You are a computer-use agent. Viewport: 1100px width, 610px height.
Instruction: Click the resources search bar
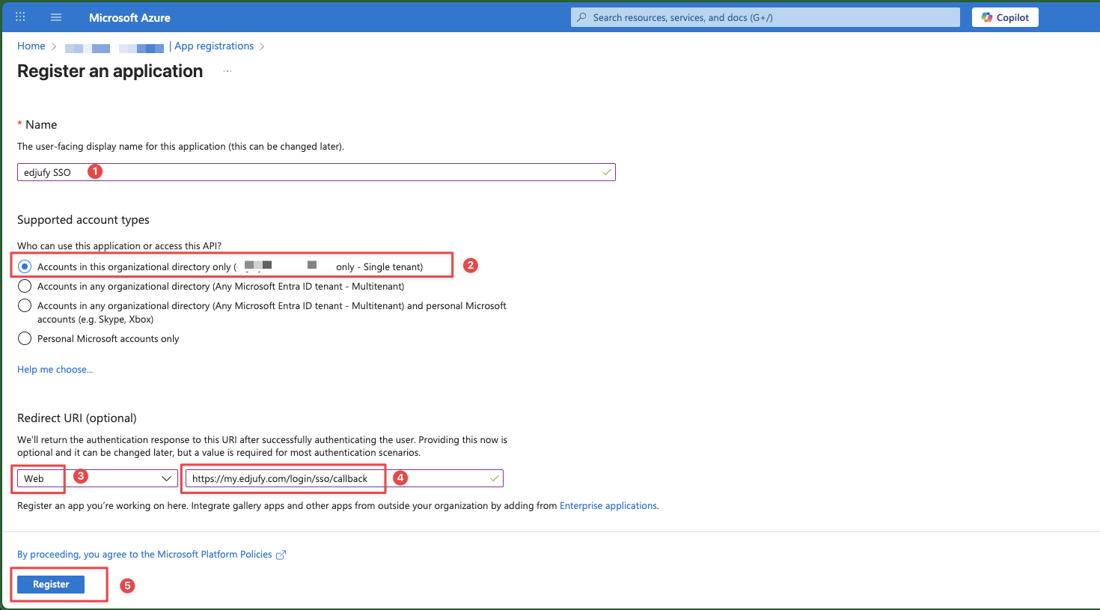[x=763, y=16]
